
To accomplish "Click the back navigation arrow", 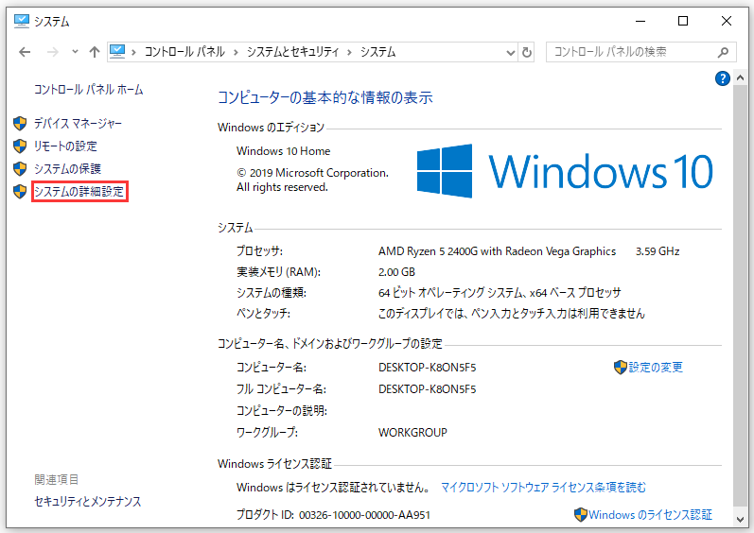I will click(x=24, y=52).
